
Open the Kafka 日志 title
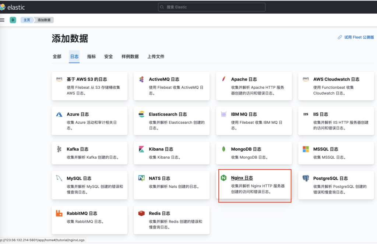77,149
